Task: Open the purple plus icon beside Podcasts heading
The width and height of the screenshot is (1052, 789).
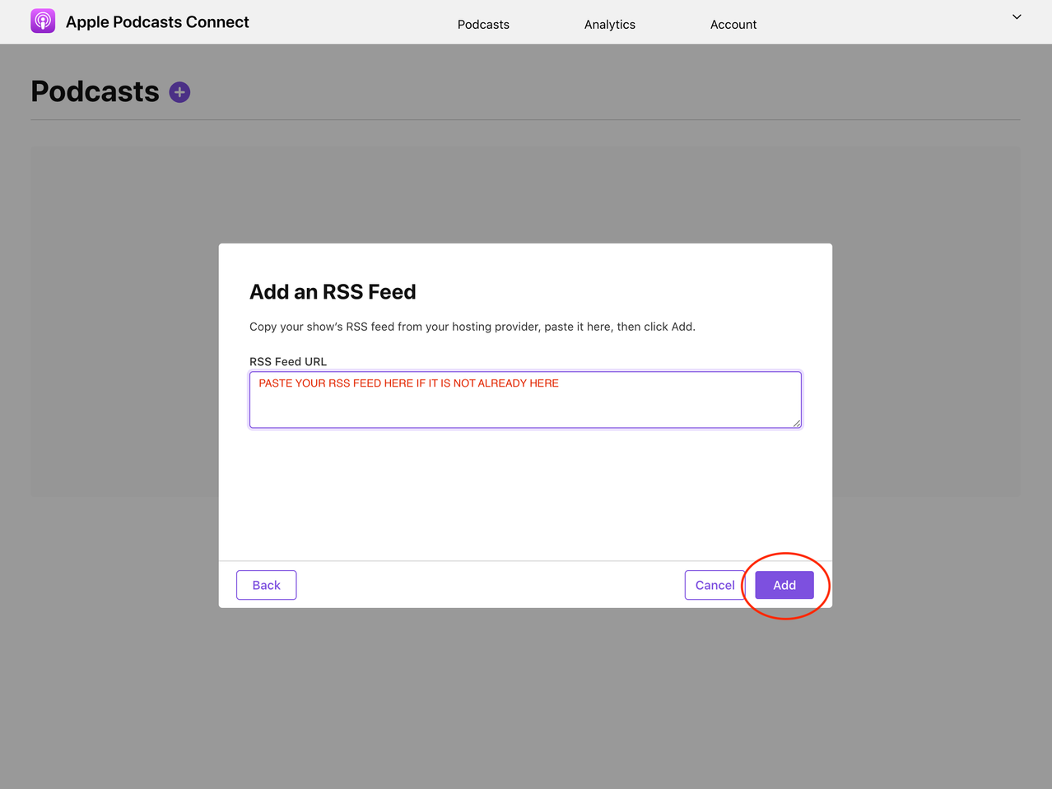Action: pos(179,92)
